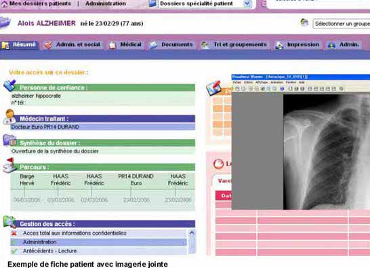Image resolution: width=370 pixels, height=268 pixels.
Task: Toggle green check for Antécédents - Lecture
Action: [14, 251]
